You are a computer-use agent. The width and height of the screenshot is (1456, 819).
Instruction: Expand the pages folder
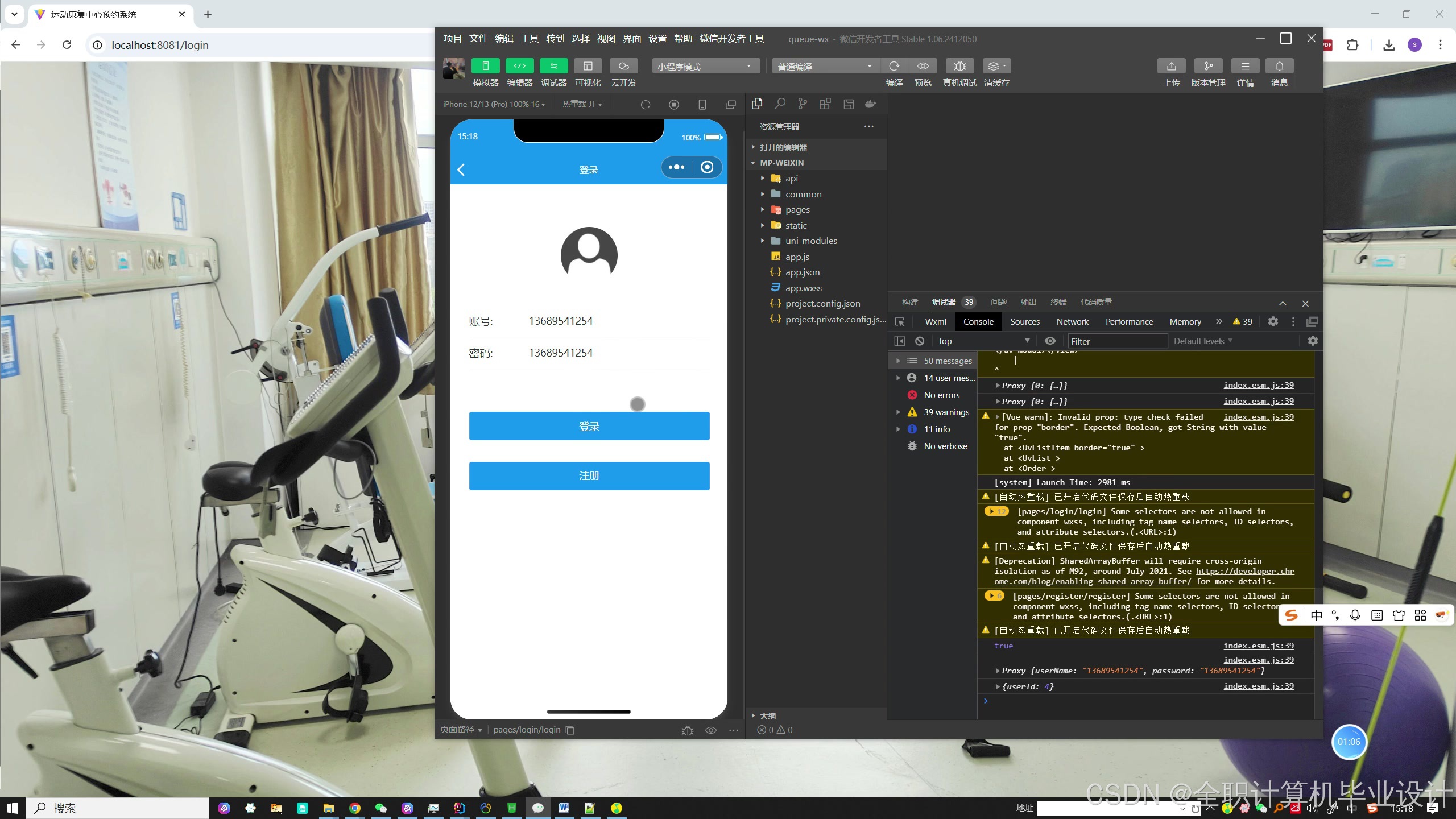point(797,210)
